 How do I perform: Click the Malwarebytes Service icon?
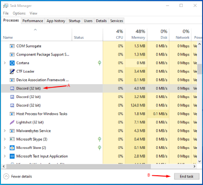click(12, 131)
